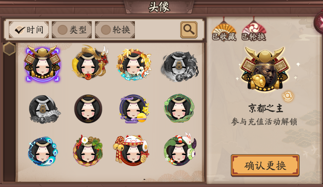This screenshot has height=187, width=323.
Task: Enable the 轮换 filter option
Action: 115,30
